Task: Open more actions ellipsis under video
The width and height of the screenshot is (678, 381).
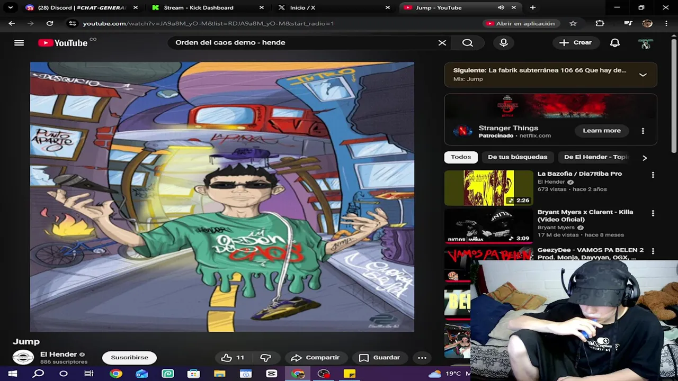Action: coord(422,358)
